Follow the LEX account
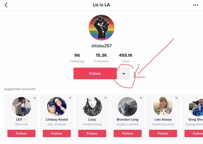Screen dimensions: 203x144 pyautogui.click(x=21, y=133)
